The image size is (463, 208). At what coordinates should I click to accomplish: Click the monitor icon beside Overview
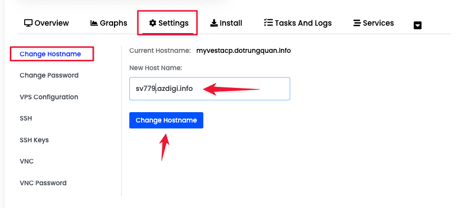tap(28, 23)
